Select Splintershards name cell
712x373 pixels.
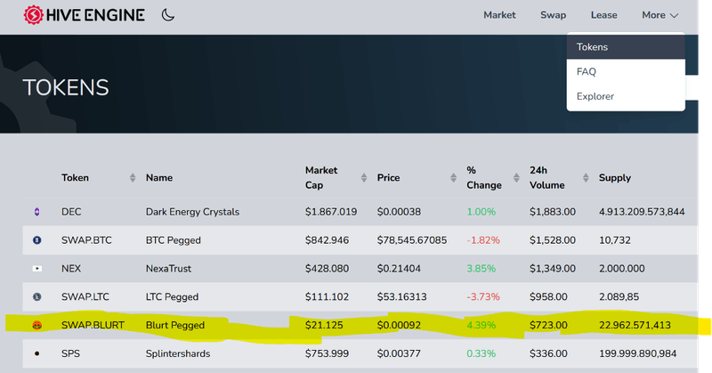pos(178,353)
